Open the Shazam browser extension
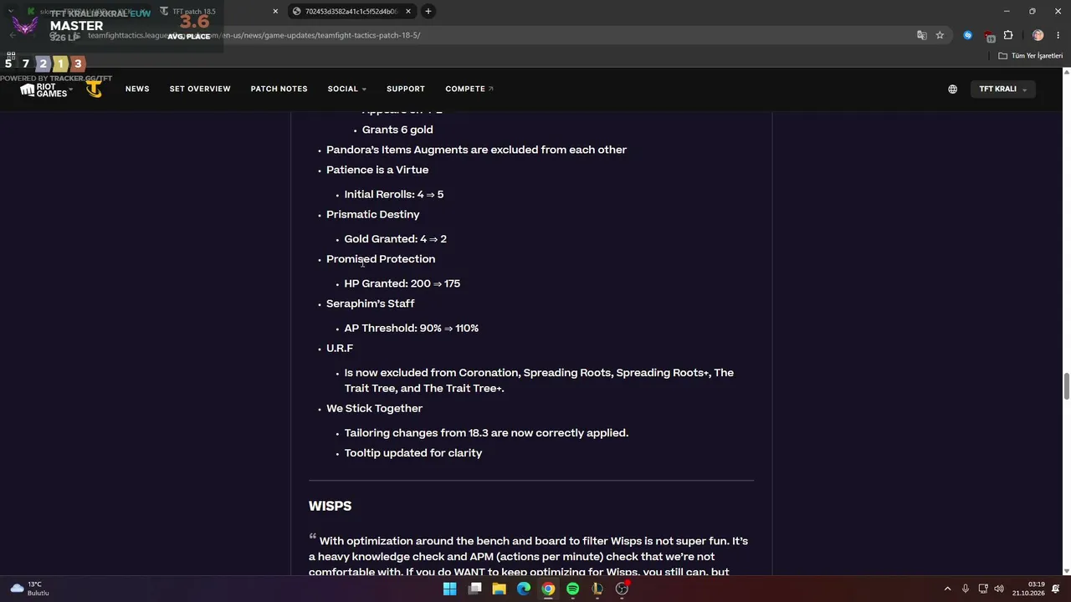This screenshot has height=602, width=1071. point(968,35)
